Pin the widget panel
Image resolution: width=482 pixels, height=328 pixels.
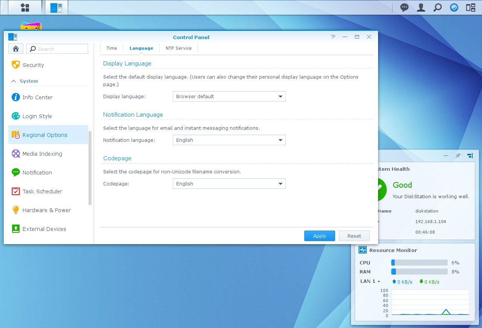[x=458, y=155]
